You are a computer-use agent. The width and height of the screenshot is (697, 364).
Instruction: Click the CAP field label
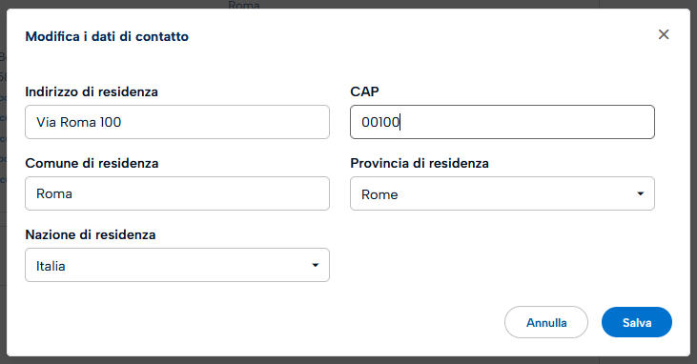364,91
